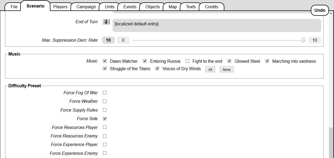Click the suppression rate current value 10 box
The width and height of the screenshot is (334, 158).
coord(108,40)
